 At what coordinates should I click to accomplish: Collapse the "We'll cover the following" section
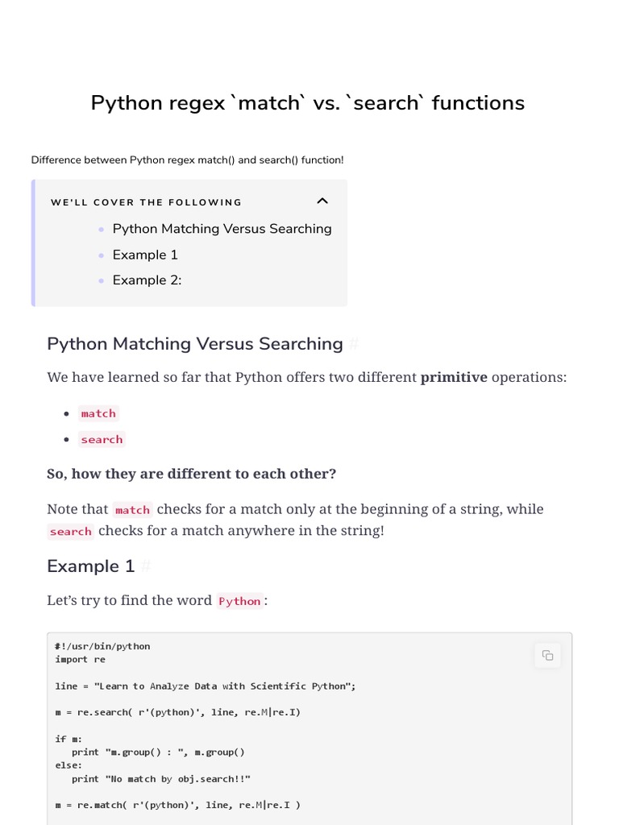click(322, 201)
